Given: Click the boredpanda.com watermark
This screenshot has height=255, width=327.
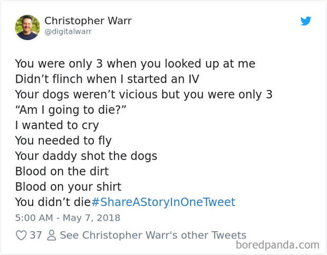Looking at the screenshot, I should click(x=277, y=245).
